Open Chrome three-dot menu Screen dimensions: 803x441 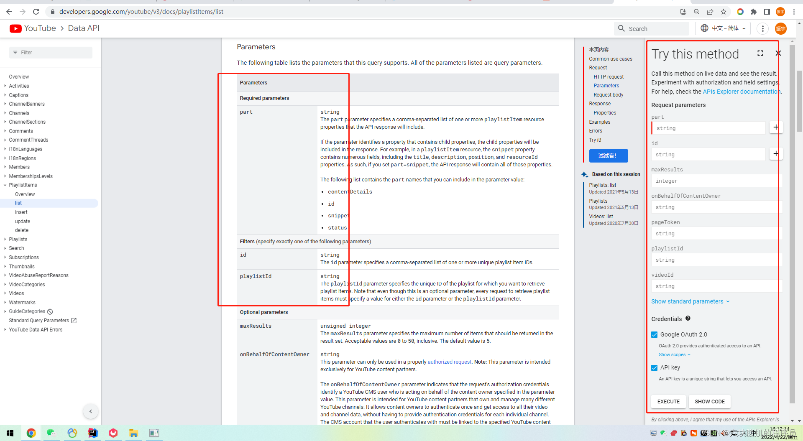click(x=794, y=12)
